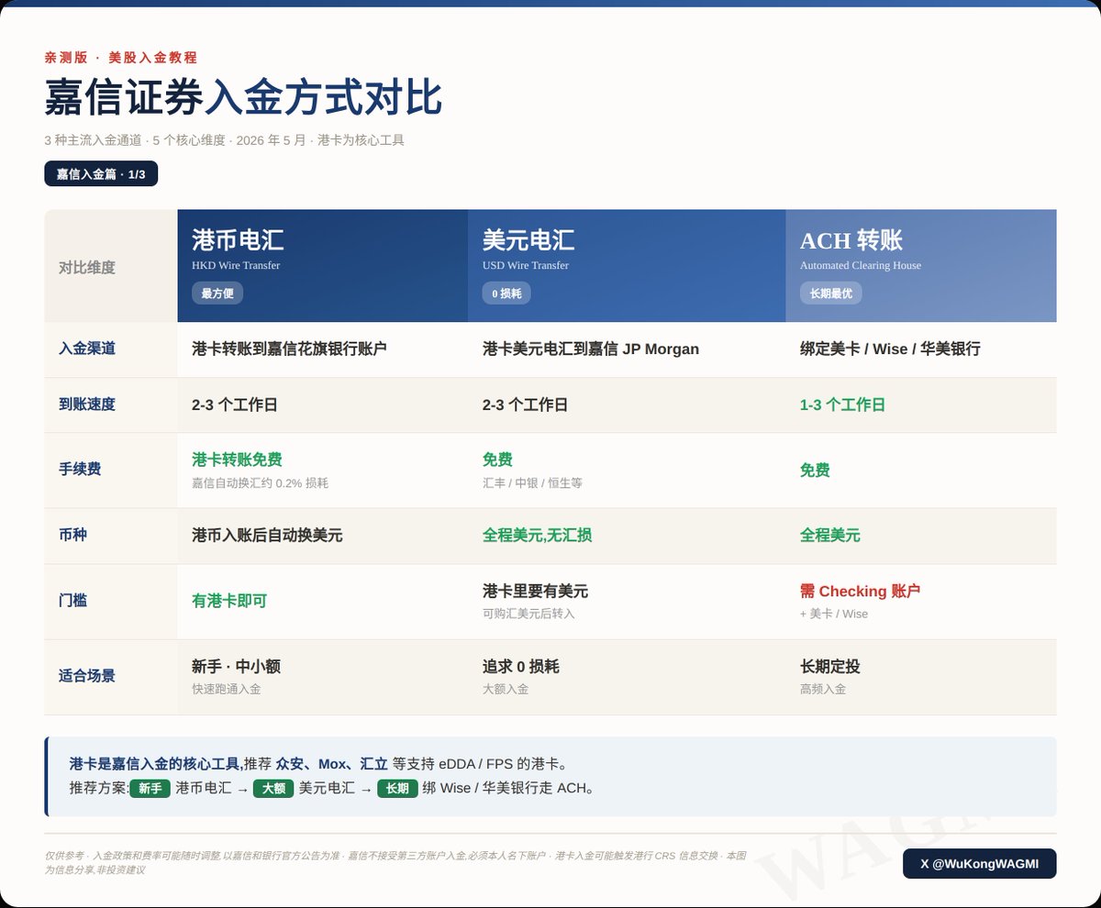
Task: Click the note 大额入金
Action: point(506,689)
